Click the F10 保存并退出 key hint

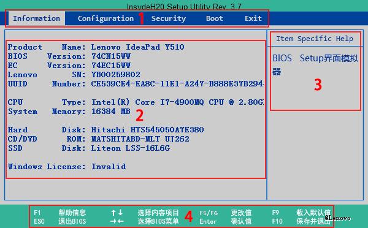click(301, 221)
